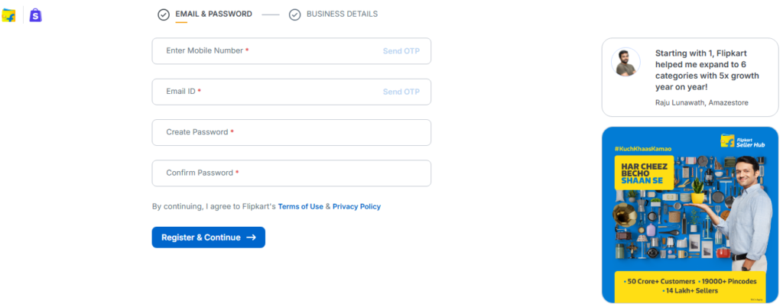
Task: Select the Confirm Password field
Action: click(x=291, y=173)
